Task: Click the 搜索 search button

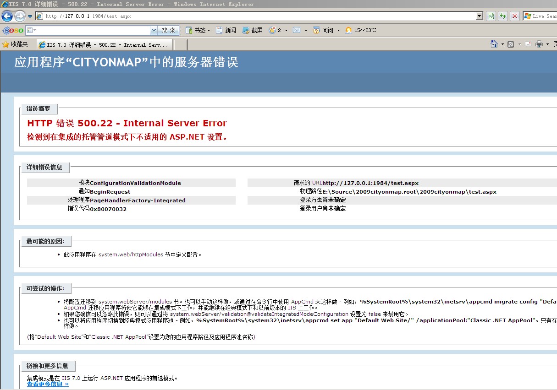Action: pyautogui.click(x=168, y=30)
